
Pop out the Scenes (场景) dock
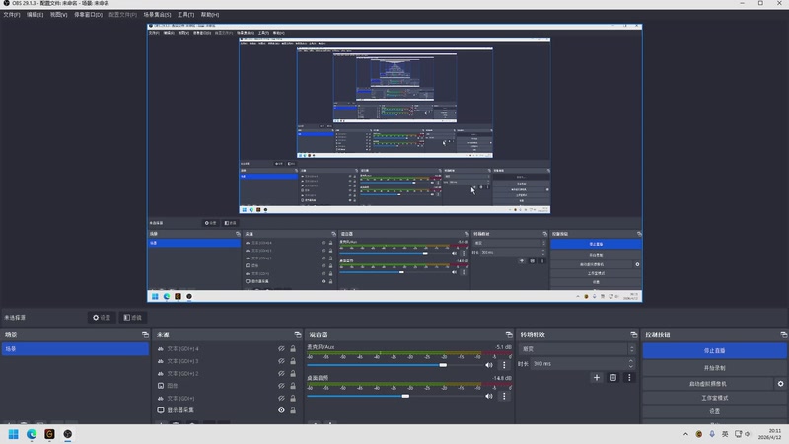[145, 334]
